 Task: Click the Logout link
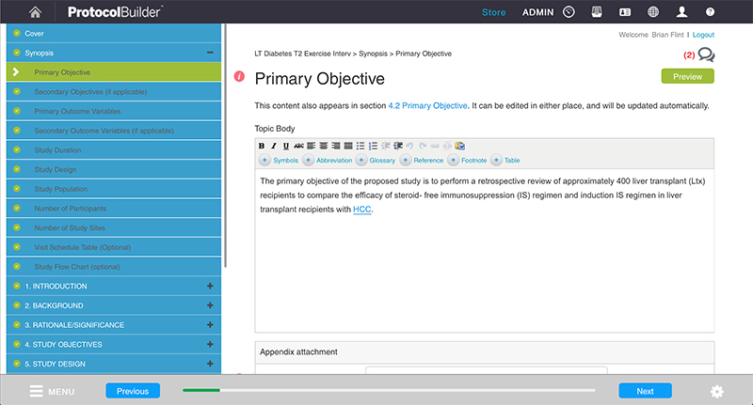[703, 35]
